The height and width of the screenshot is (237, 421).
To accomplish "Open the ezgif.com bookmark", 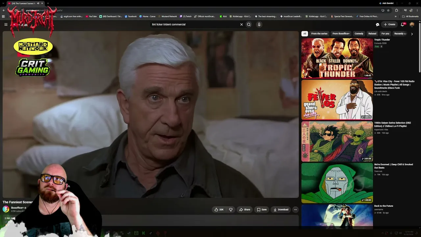I will pos(71,16).
